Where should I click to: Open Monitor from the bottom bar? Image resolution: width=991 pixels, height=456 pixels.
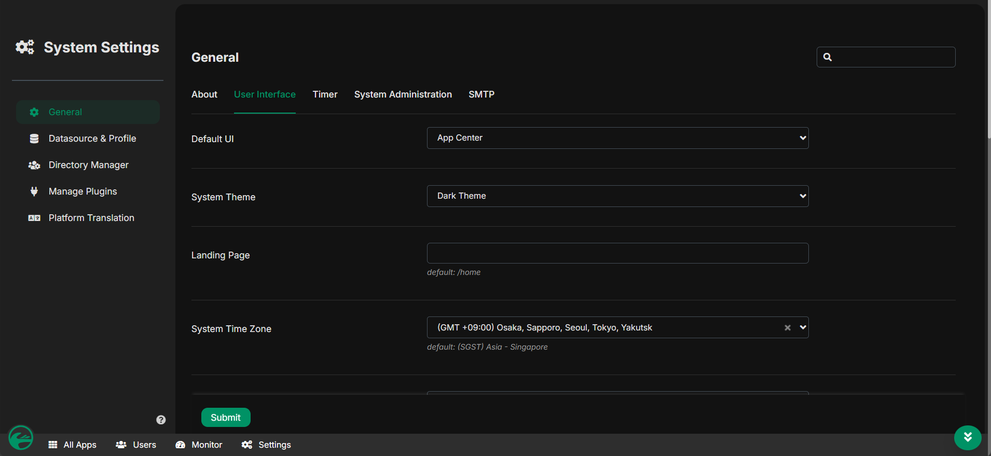pyautogui.click(x=199, y=445)
